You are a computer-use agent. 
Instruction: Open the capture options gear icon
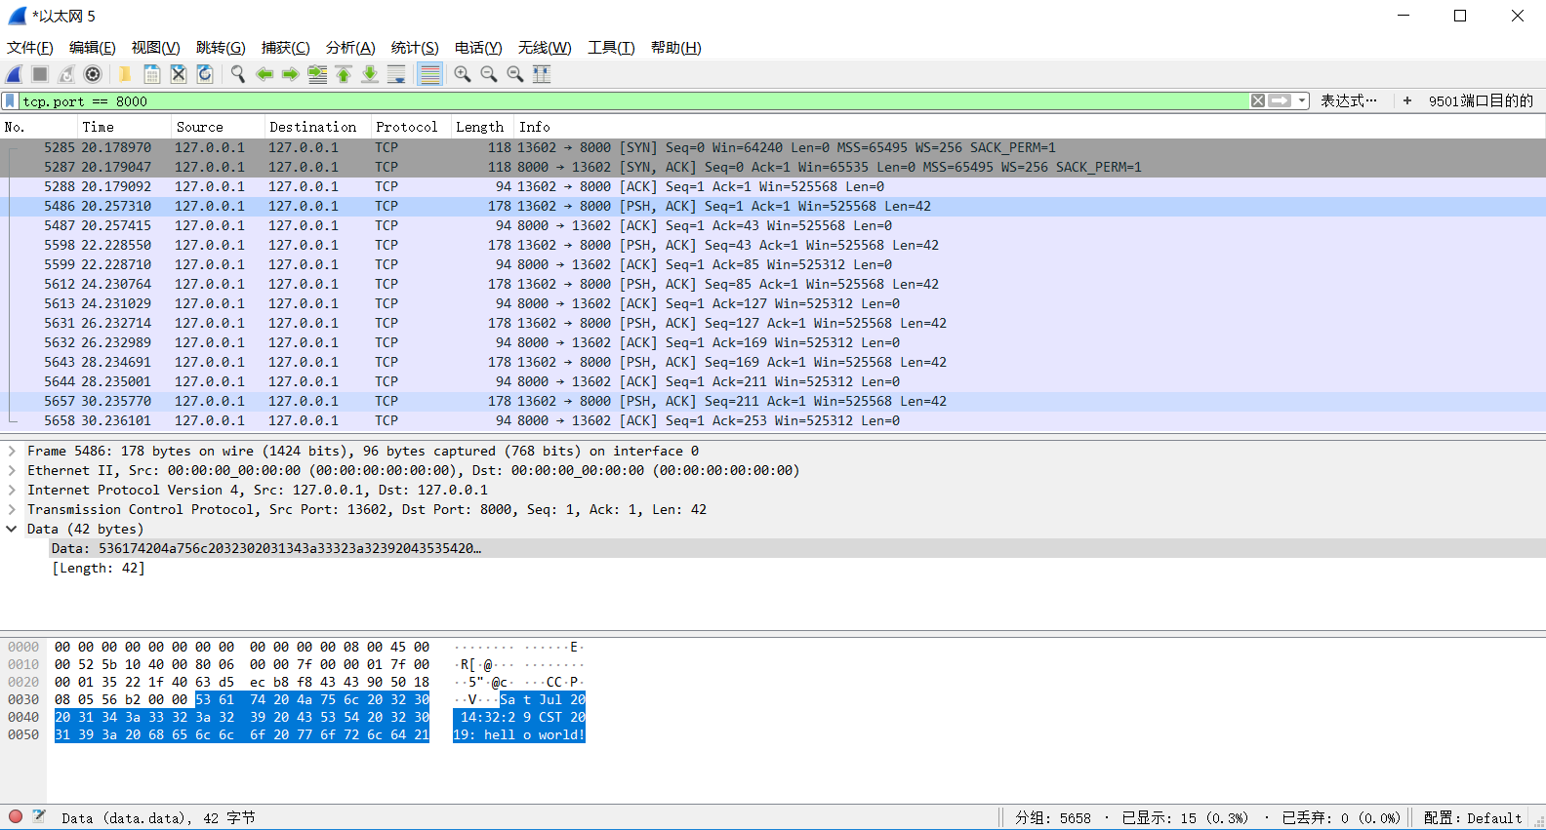tap(93, 74)
